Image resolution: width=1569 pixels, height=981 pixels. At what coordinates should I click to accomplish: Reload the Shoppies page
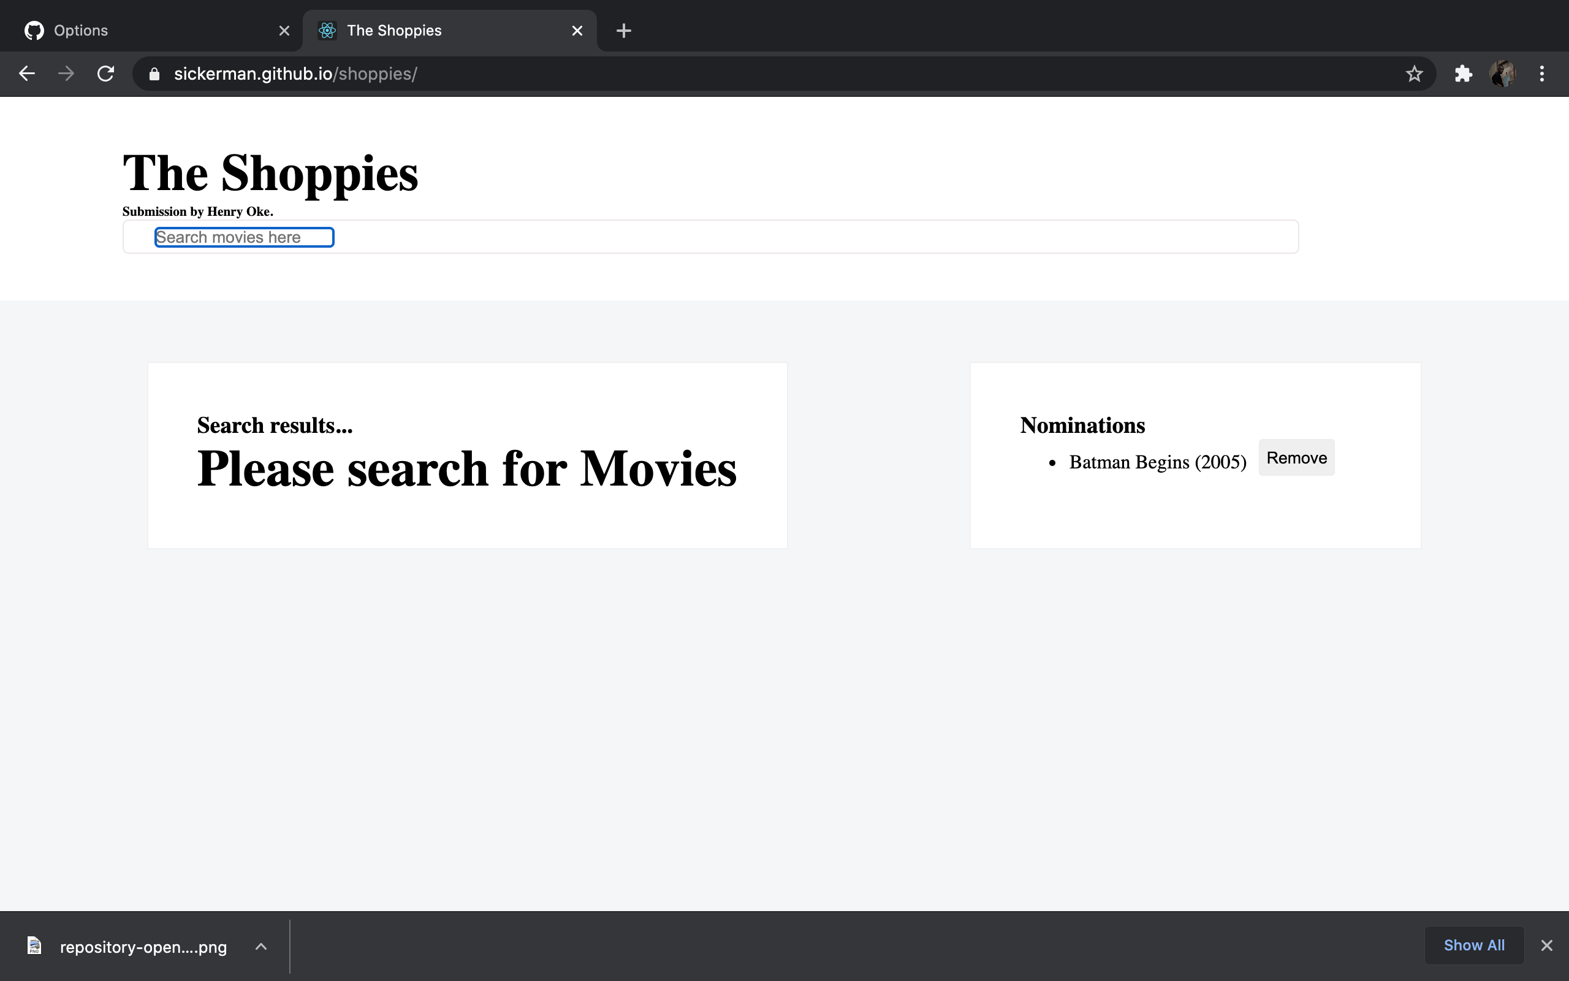point(105,74)
